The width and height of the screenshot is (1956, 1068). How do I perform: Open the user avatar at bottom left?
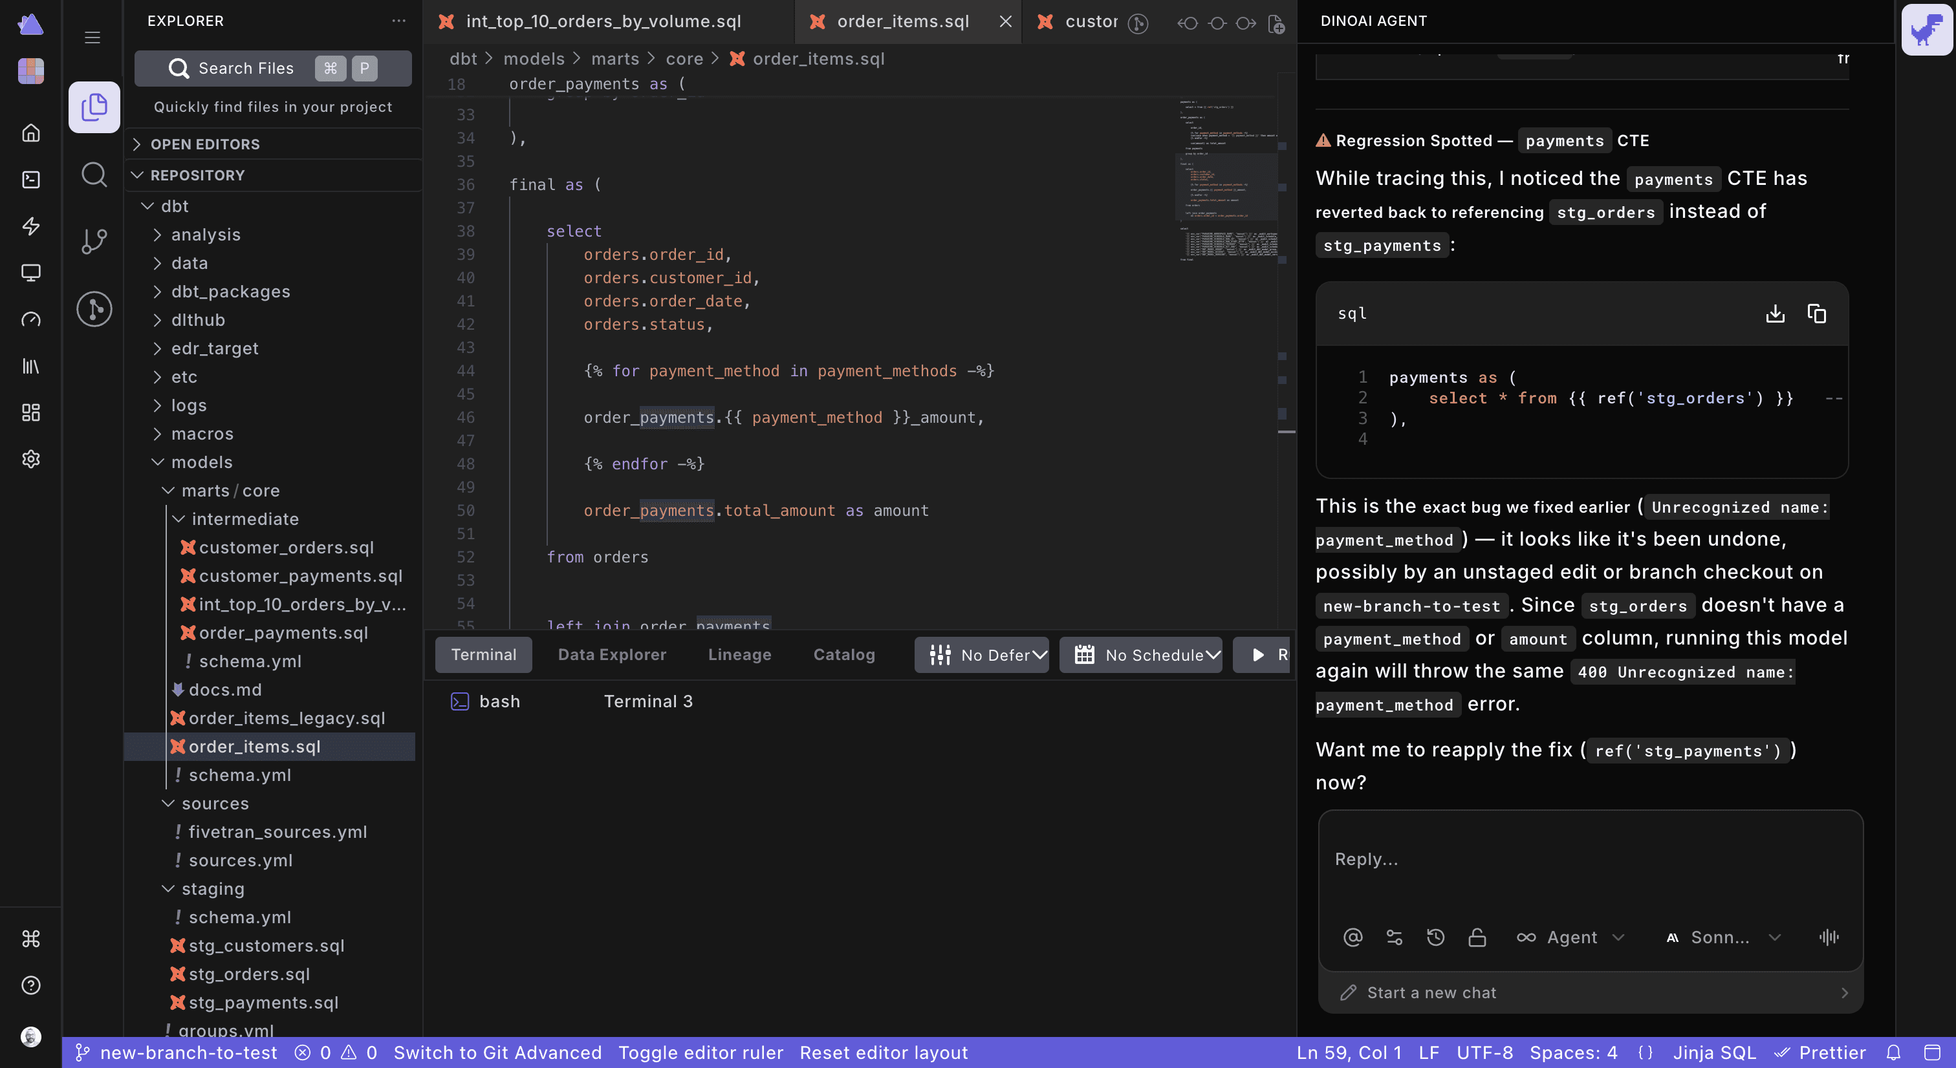pyautogui.click(x=31, y=1036)
